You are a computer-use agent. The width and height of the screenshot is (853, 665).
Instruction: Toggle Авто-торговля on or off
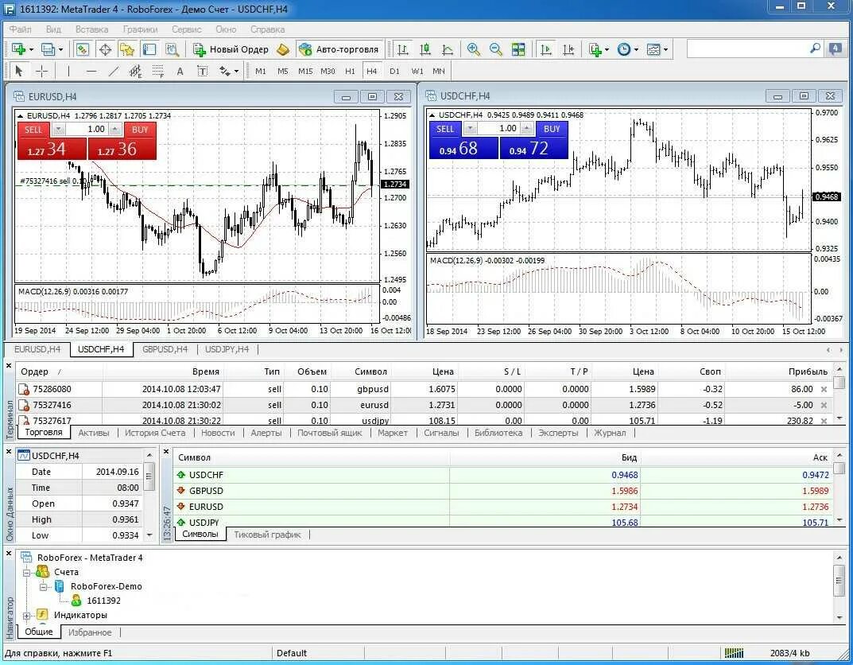tap(339, 49)
